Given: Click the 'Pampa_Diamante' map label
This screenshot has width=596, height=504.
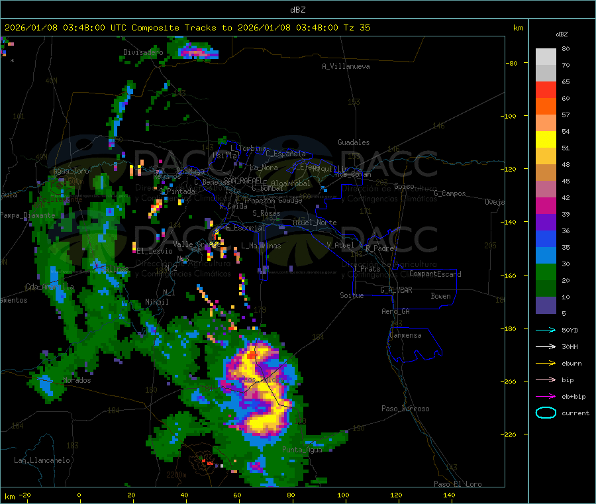Looking at the screenshot, I should click(x=27, y=215).
